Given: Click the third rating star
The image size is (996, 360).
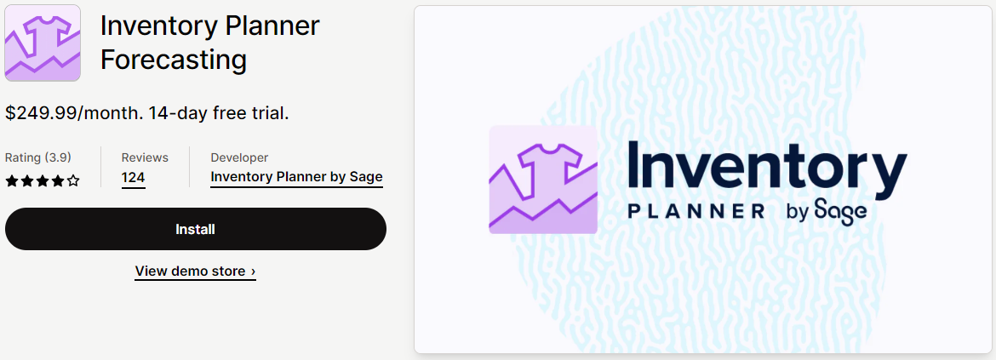Looking at the screenshot, I should [43, 181].
